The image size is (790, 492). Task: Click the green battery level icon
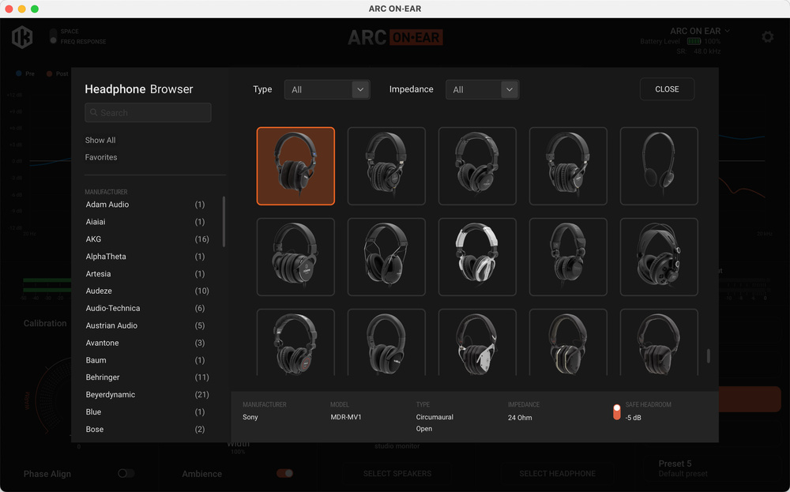(x=694, y=41)
